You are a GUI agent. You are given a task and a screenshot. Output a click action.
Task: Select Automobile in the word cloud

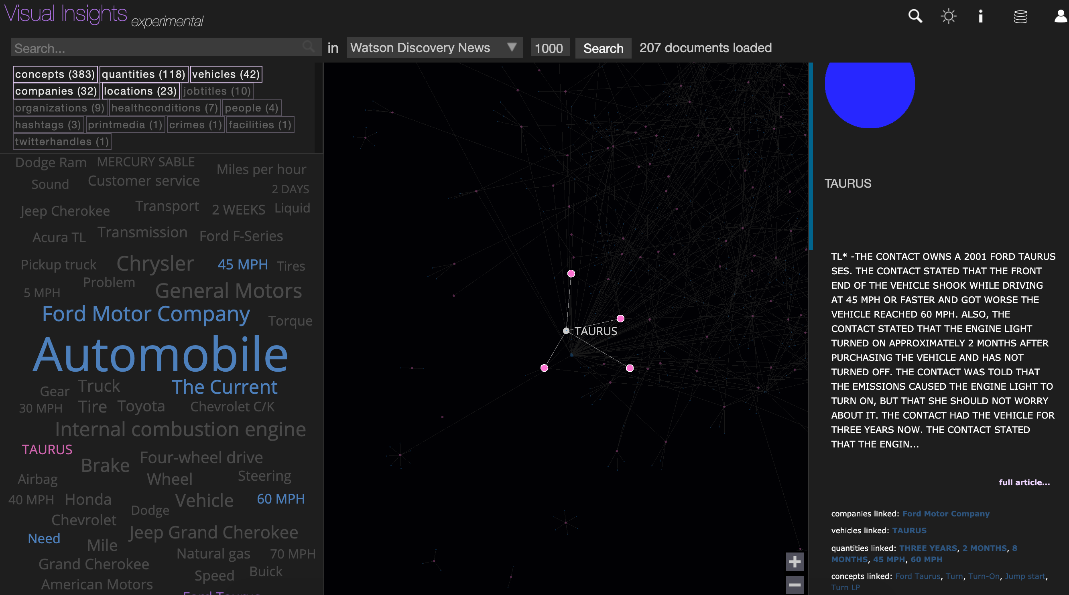click(160, 355)
